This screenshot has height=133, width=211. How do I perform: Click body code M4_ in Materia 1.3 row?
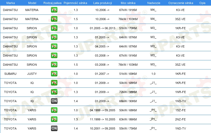tap(154, 10)
